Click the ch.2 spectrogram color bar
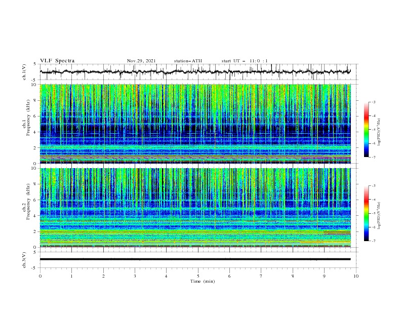401x310 pixels. 366,213
